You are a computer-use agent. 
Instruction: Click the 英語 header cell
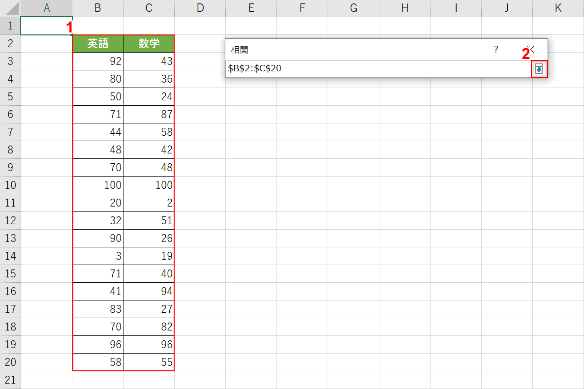point(97,44)
